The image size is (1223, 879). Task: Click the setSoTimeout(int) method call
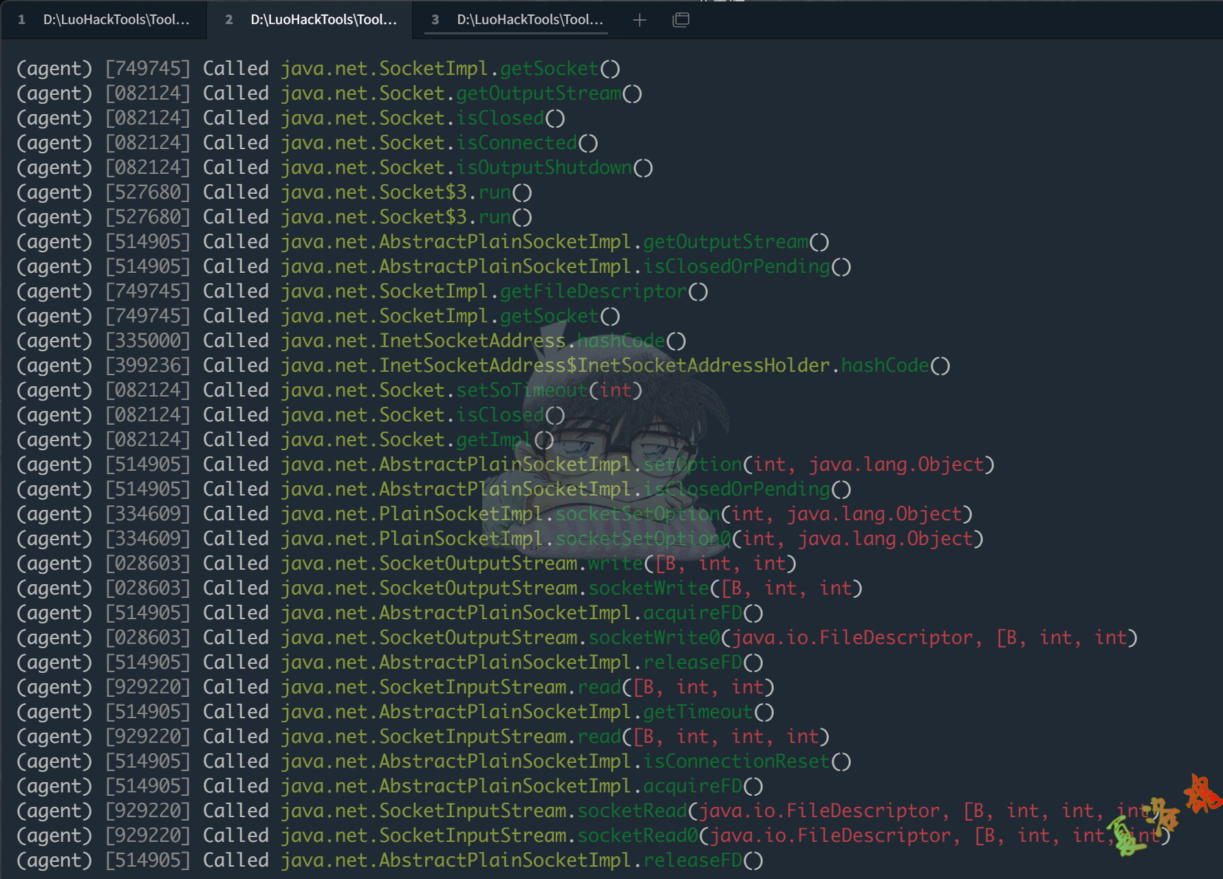tap(548, 390)
